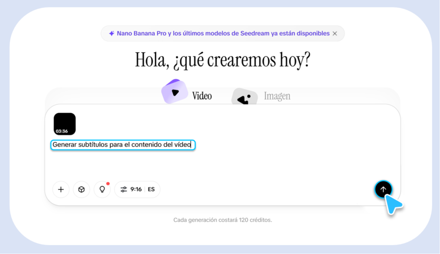Click the settings sliders icon in the pill
Screen dimensions: 440x254
pos(124,189)
